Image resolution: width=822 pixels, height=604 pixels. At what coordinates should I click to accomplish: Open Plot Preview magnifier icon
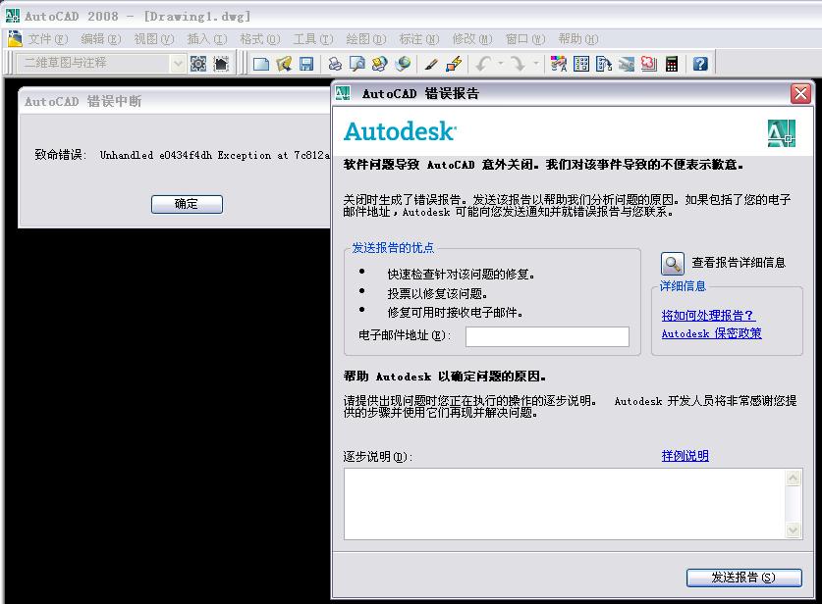[x=357, y=64]
